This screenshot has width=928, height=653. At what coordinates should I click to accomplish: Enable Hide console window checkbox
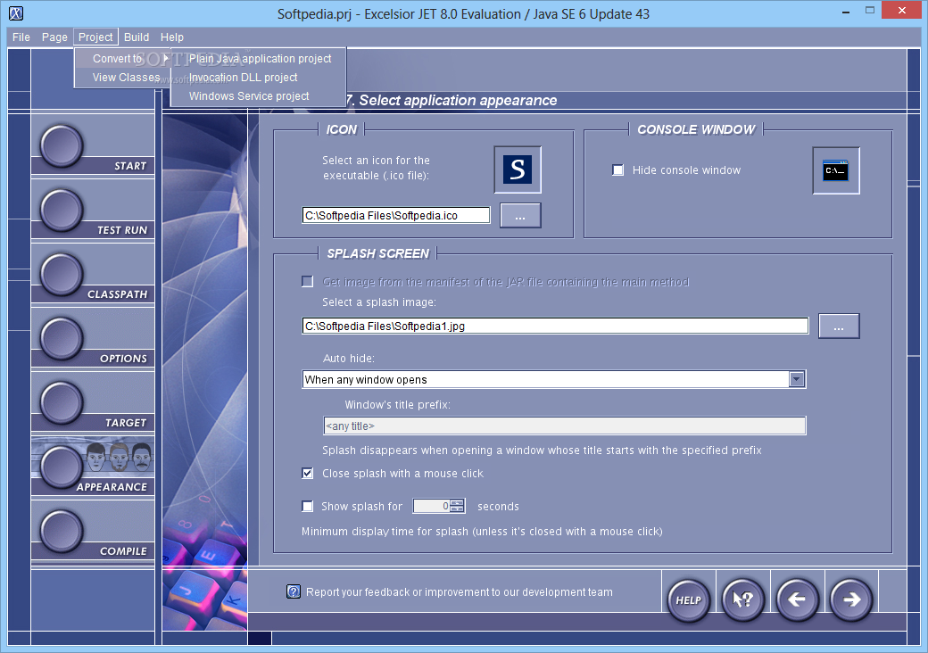(x=617, y=170)
